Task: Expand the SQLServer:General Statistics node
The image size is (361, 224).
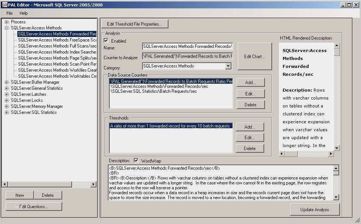Action: 7,88
